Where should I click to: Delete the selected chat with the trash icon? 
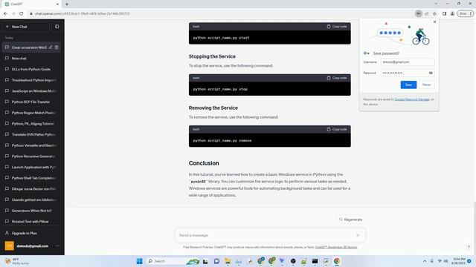pyautogui.click(x=57, y=47)
